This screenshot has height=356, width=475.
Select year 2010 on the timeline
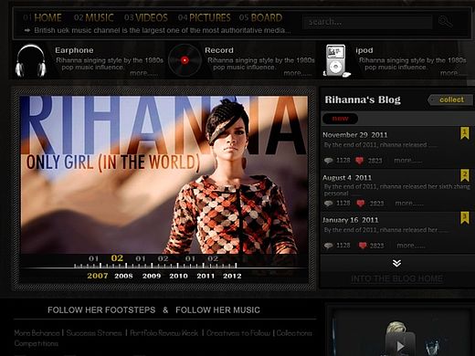(178, 276)
